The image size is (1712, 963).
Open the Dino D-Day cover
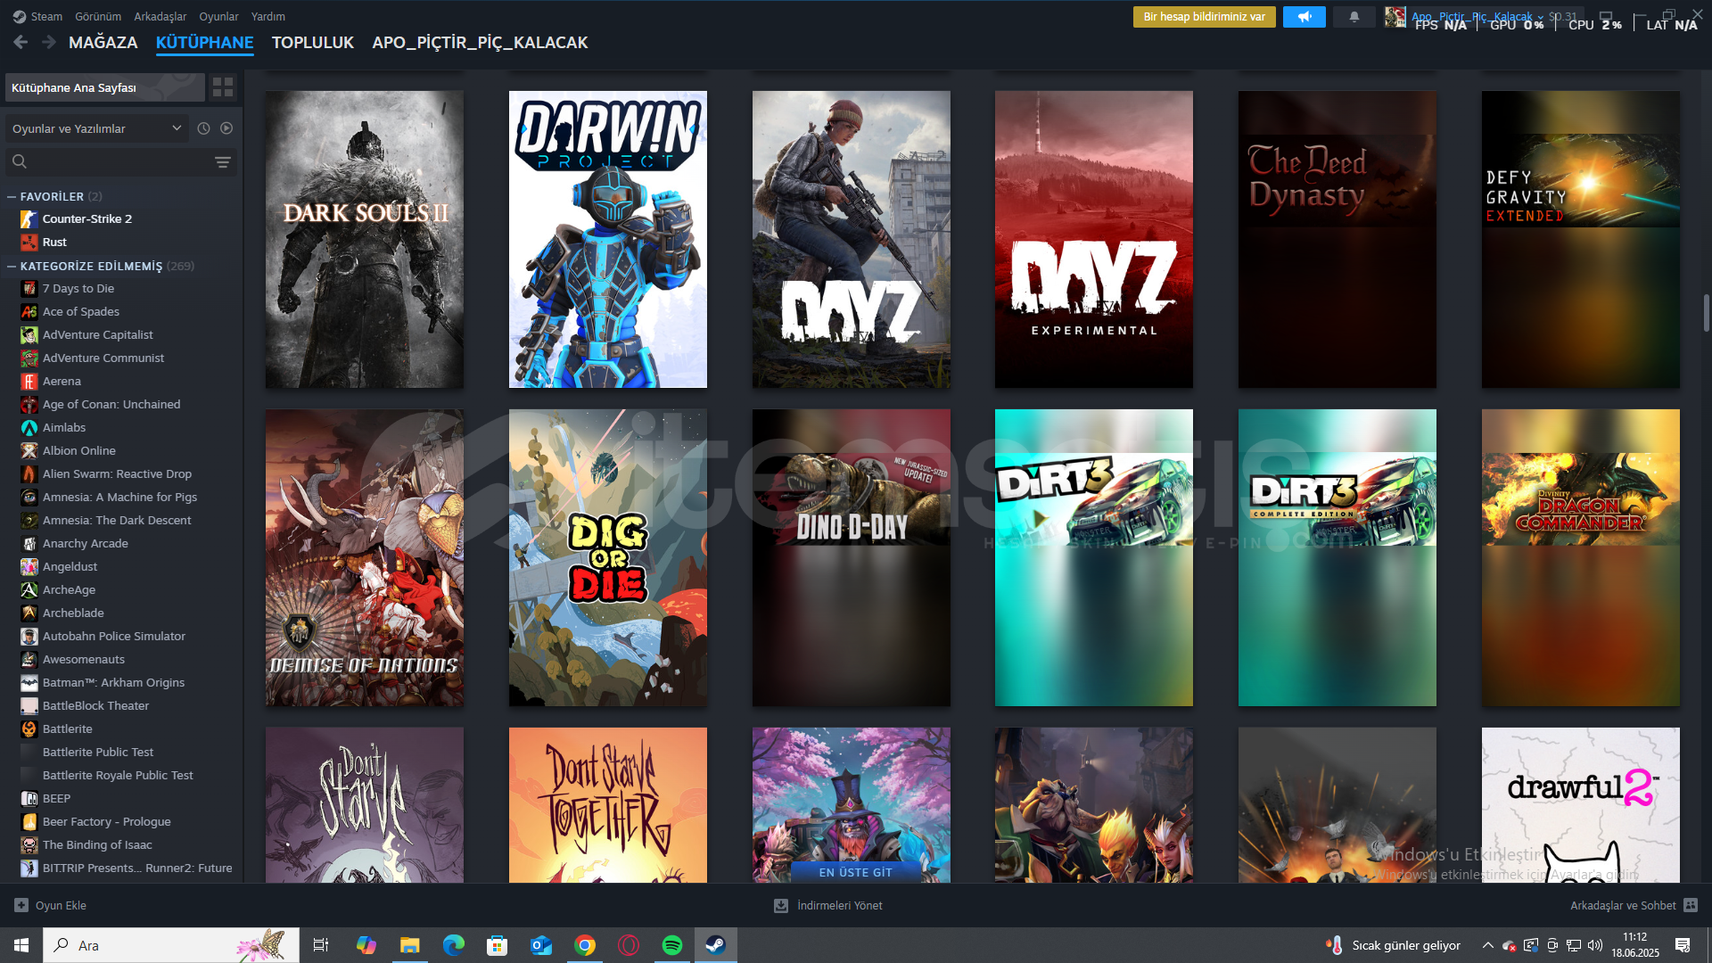click(x=852, y=557)
